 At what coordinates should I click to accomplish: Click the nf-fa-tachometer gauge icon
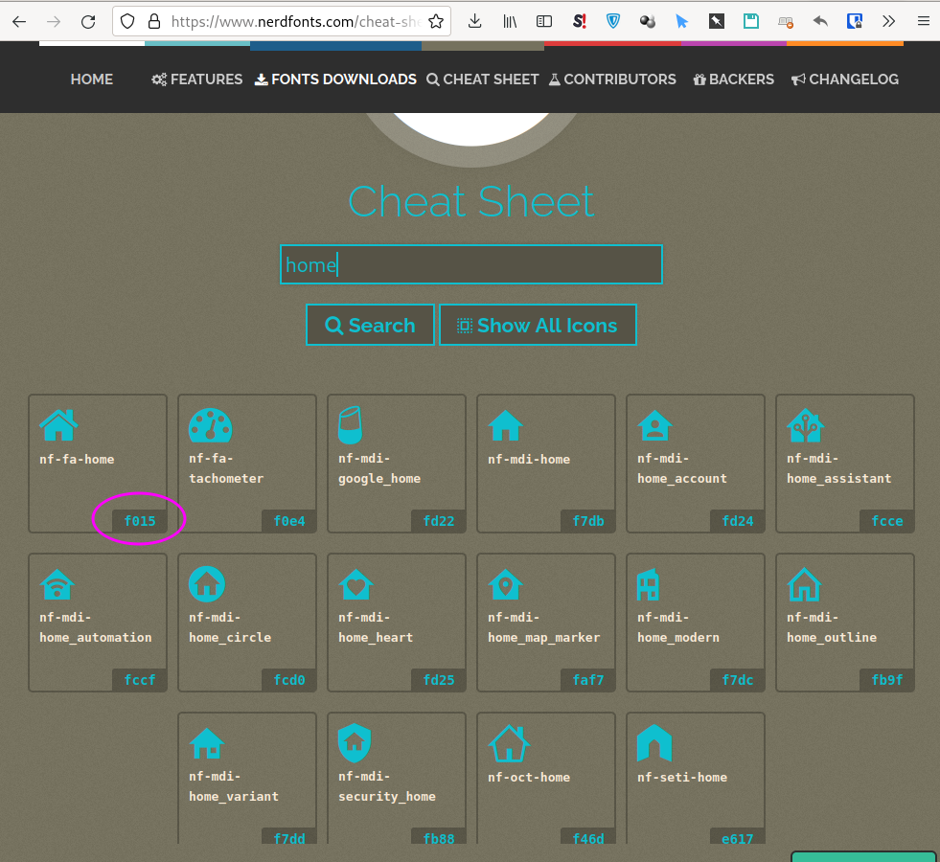pos(210,423)
